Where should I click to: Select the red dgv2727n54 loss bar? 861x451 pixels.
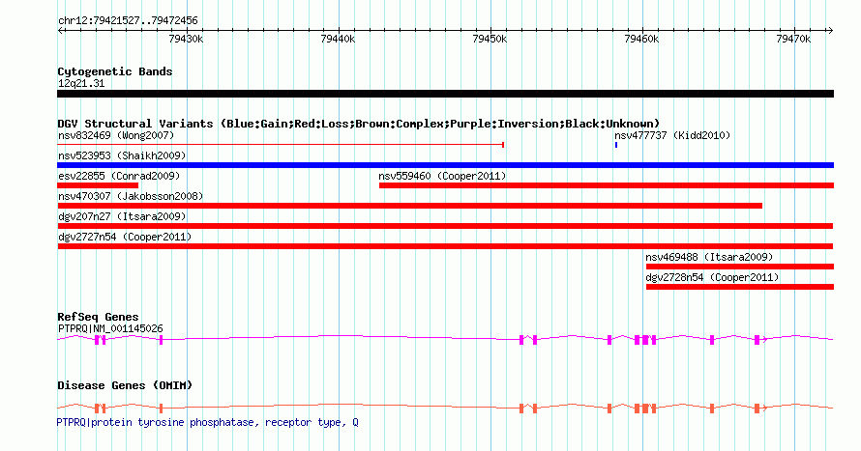tap(445, 246)
